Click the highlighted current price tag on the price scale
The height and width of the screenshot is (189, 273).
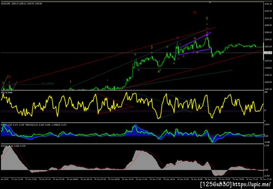pyautogui.click(x=267, y=53)
